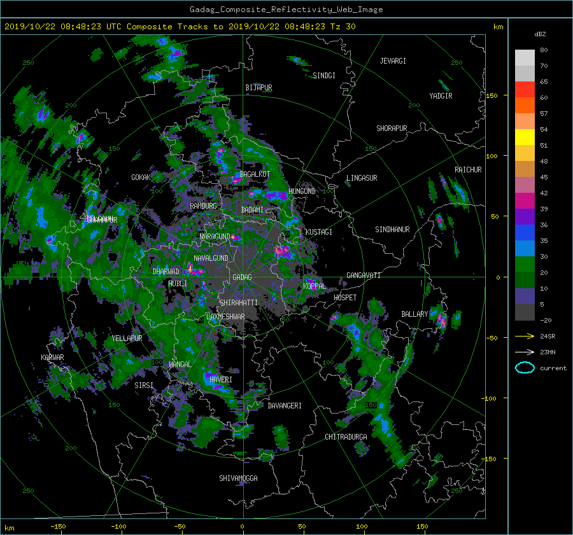Select the blue 36 dBZ color swatch
573x535 pixels.
[525, 232]
